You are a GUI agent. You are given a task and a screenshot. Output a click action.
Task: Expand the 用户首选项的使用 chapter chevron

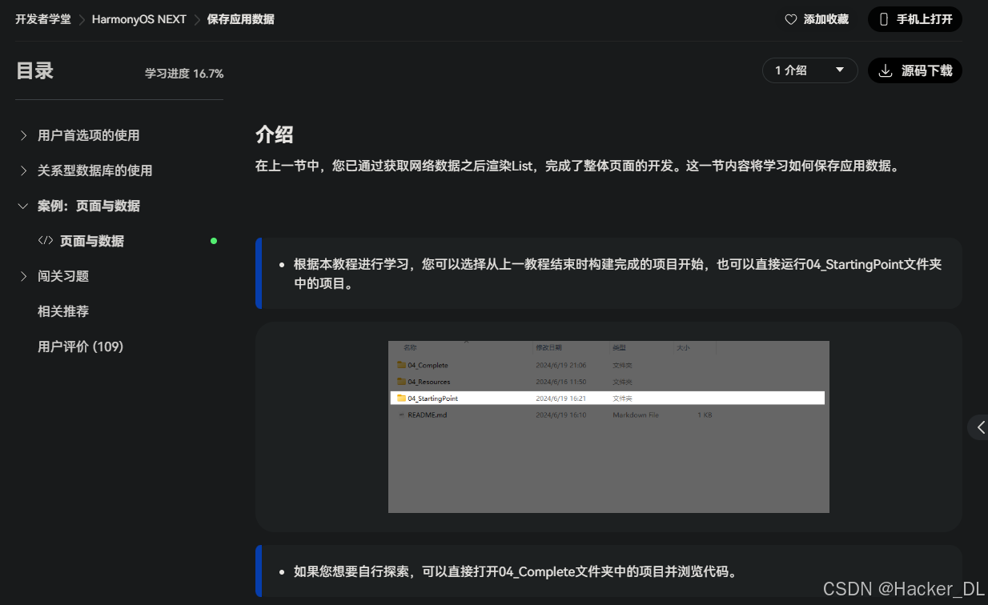pyautogui.click(x=23, y=135)
